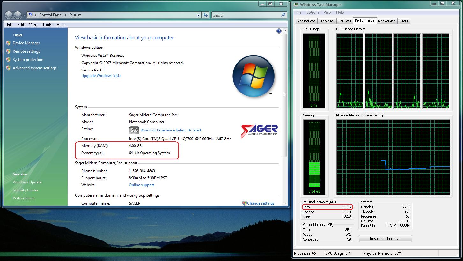Open Remote settings link

point(26,51)
